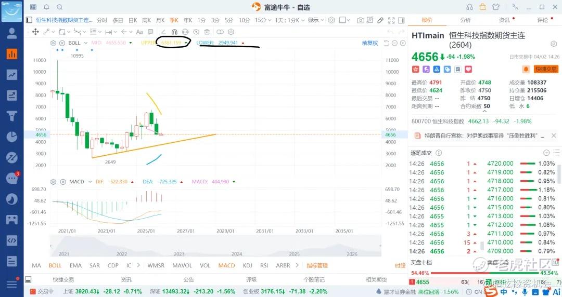
Task: Switch to the 资讯 tab at top right
Action: [504, 20]
